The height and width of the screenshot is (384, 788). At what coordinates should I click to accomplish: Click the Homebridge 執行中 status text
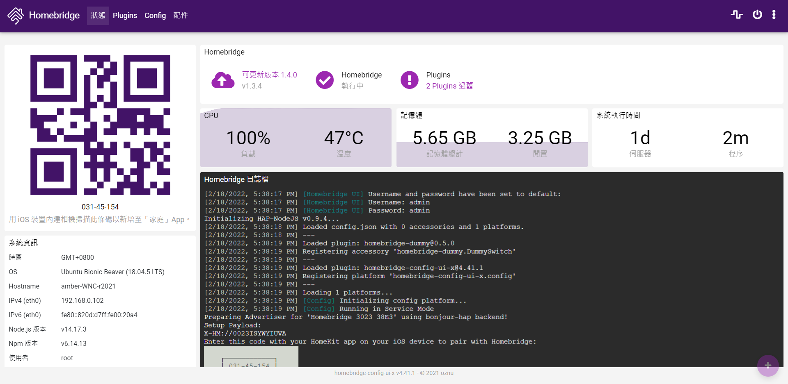coord(352,86)
